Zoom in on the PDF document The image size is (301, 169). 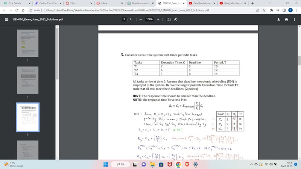click(158, 19)
